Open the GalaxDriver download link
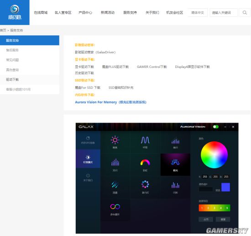The height and width of the screenshot is (236, 251). tap(95, 52)
